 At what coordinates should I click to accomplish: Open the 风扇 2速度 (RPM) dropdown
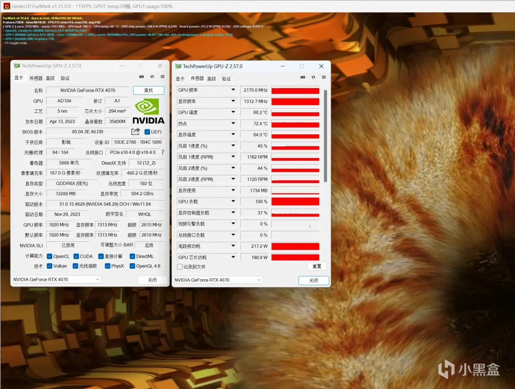pyautogui.click(x=233, y=179)
